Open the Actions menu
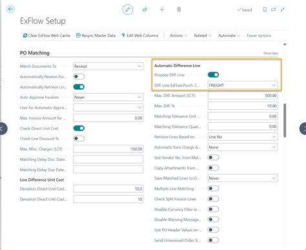Image resolution: width=306 pixels, height=250 pixels. 178,36
